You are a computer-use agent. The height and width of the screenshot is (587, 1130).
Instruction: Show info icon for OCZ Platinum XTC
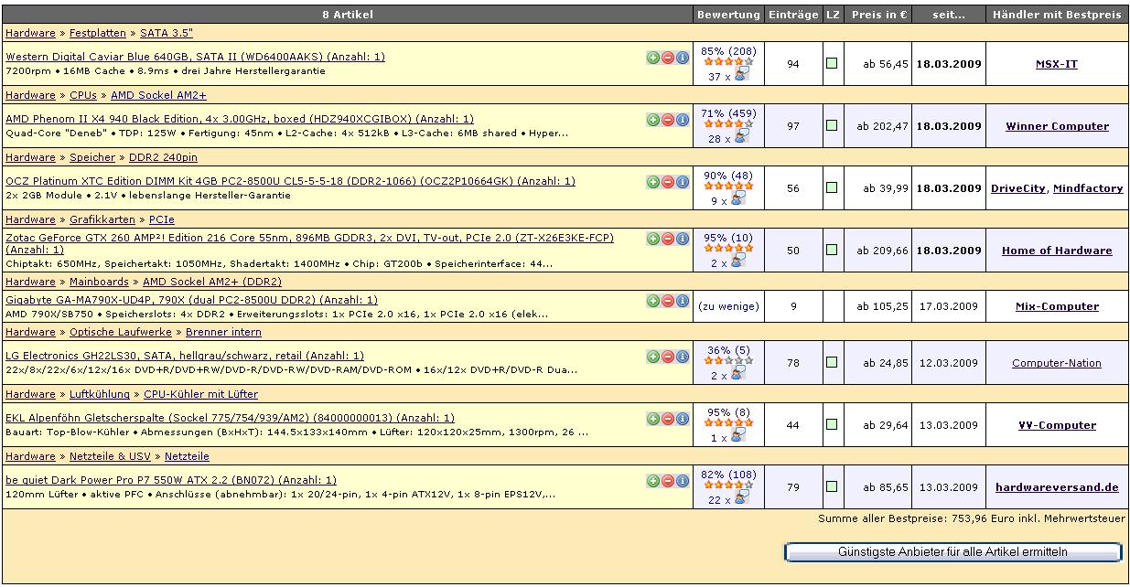click(682, 182)
